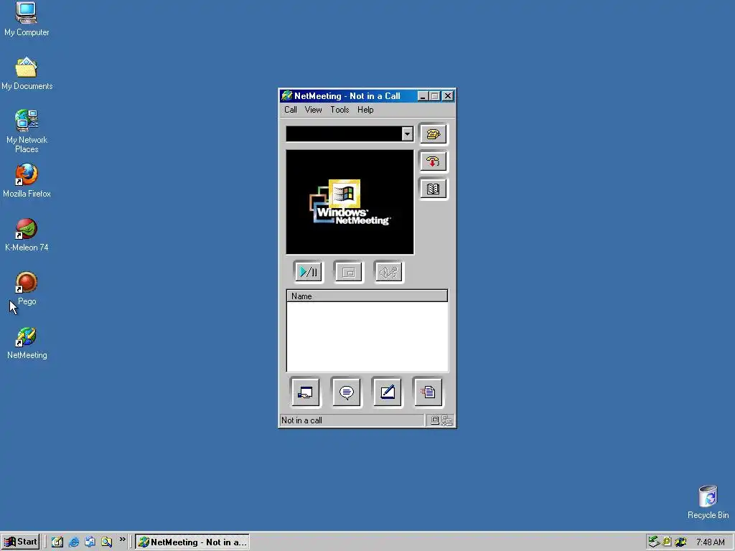735x551 pixels.
Task: Launch Internet Explorer from quick launch
Action: coord(74,542)
